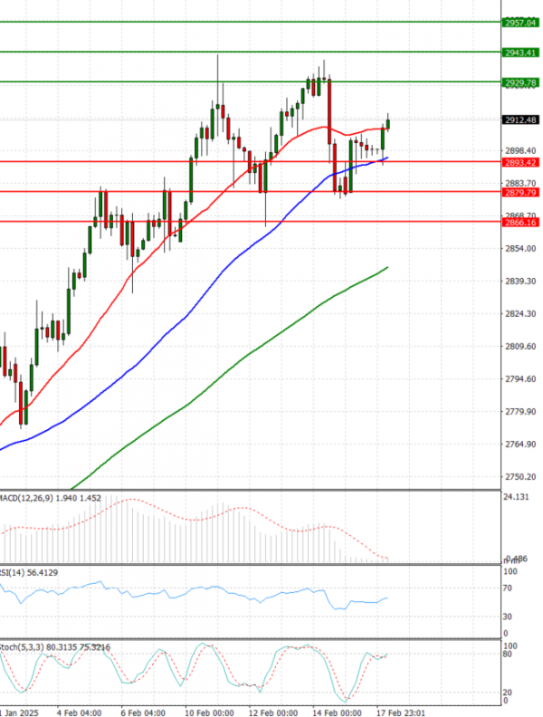Screen dimensions: 543x717
Task: Click the 2809.60 price axis value
Action: (520, 346)
